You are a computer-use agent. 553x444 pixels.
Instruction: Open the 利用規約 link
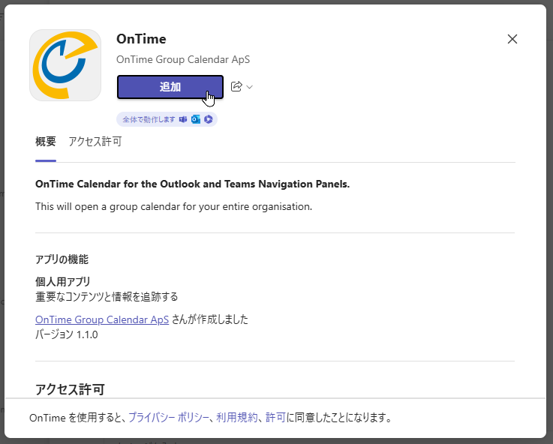tap(237, 418)
